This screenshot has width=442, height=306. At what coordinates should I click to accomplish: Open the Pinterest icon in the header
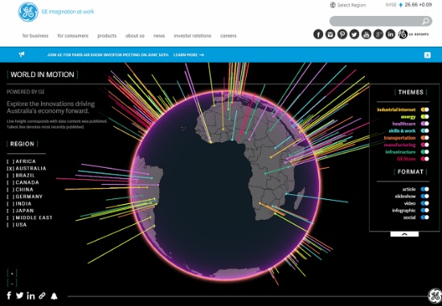click(x=342, y=34)
